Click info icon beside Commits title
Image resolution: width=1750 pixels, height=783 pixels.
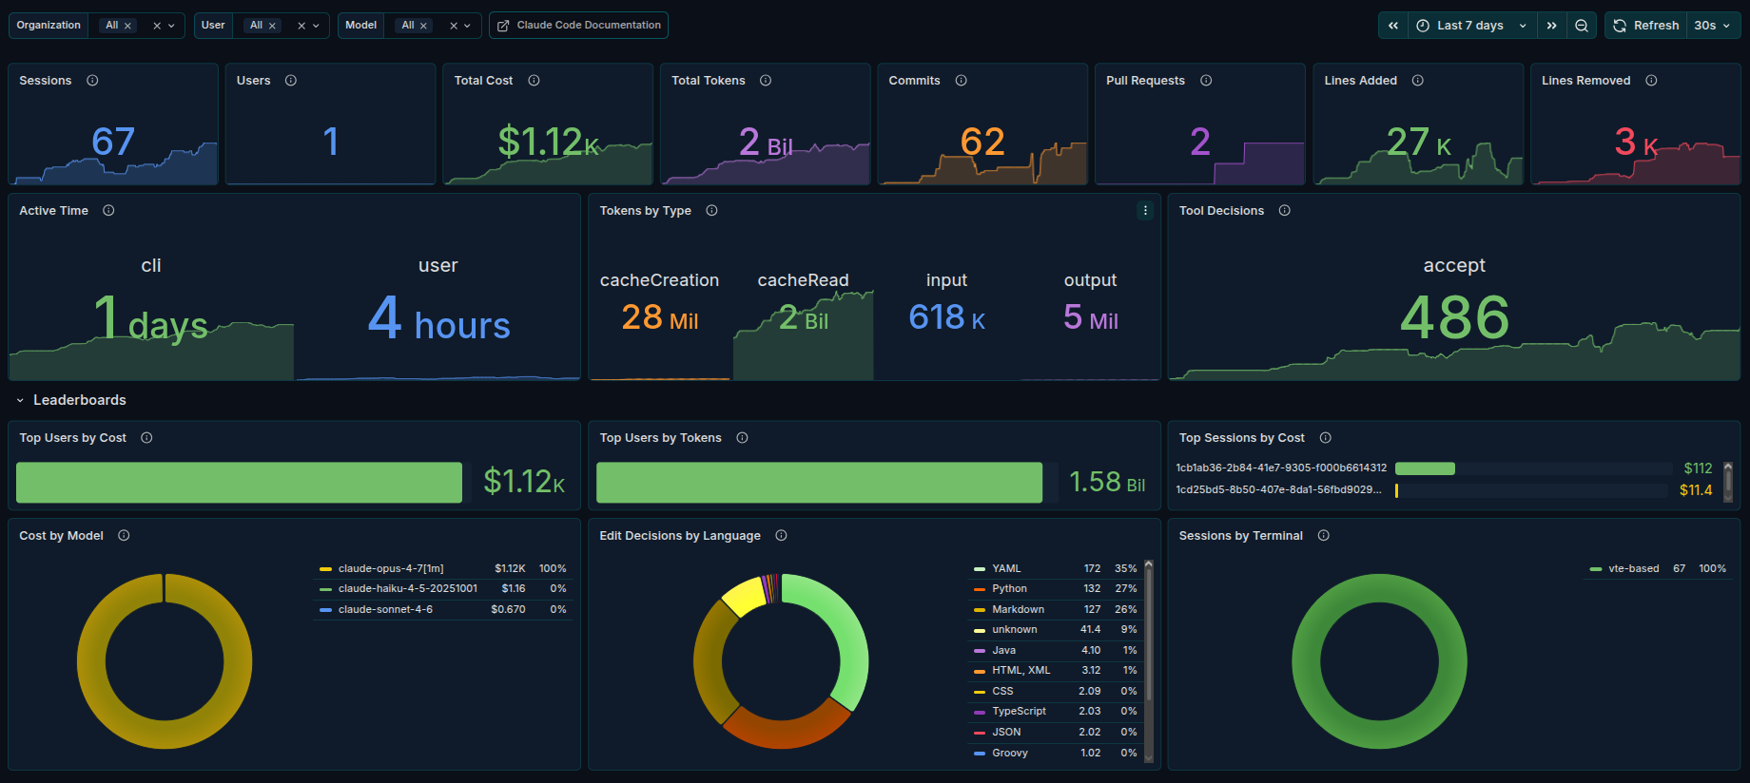coord(961,81)
